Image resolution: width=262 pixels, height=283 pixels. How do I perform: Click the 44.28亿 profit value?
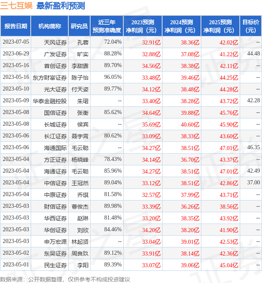(229, 89)
